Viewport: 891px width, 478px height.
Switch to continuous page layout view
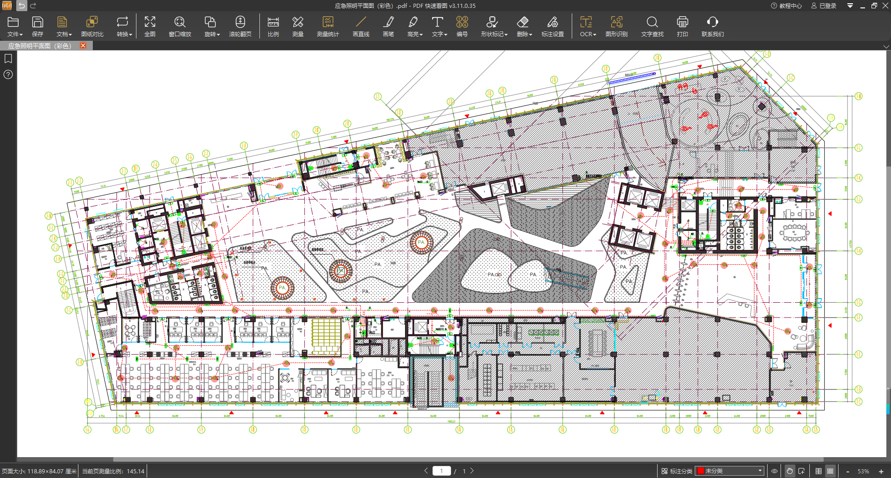click(830, 471)
